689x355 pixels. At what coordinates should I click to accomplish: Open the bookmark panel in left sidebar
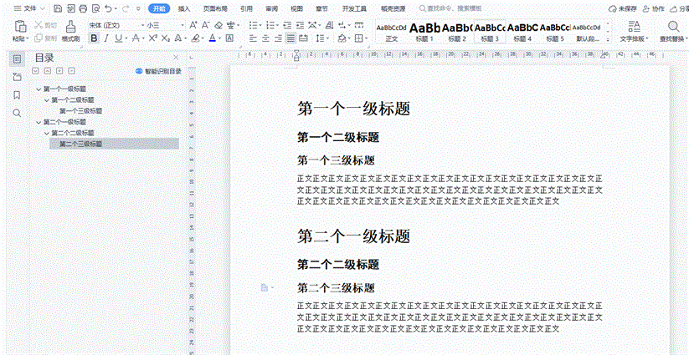[17, 94]
